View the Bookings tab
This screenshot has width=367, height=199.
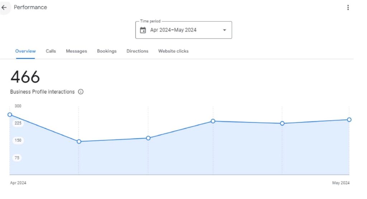click(107, 51)
